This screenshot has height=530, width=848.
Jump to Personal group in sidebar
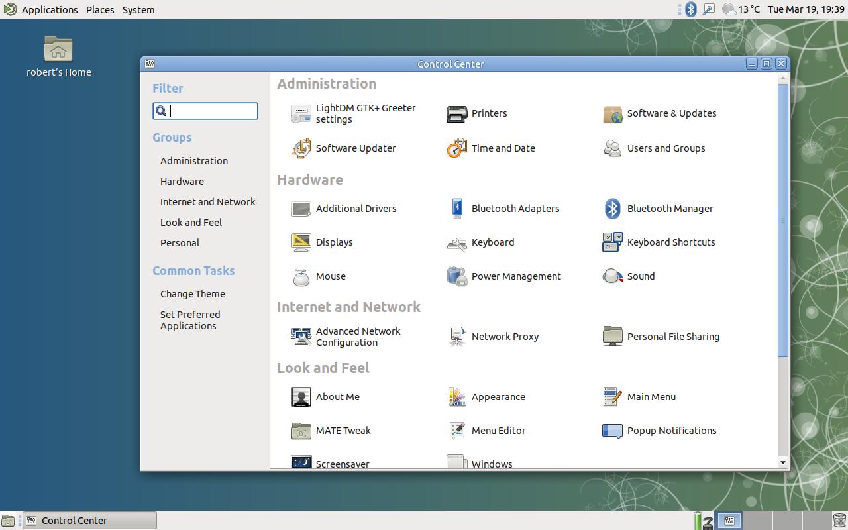(x=180, y=243)
